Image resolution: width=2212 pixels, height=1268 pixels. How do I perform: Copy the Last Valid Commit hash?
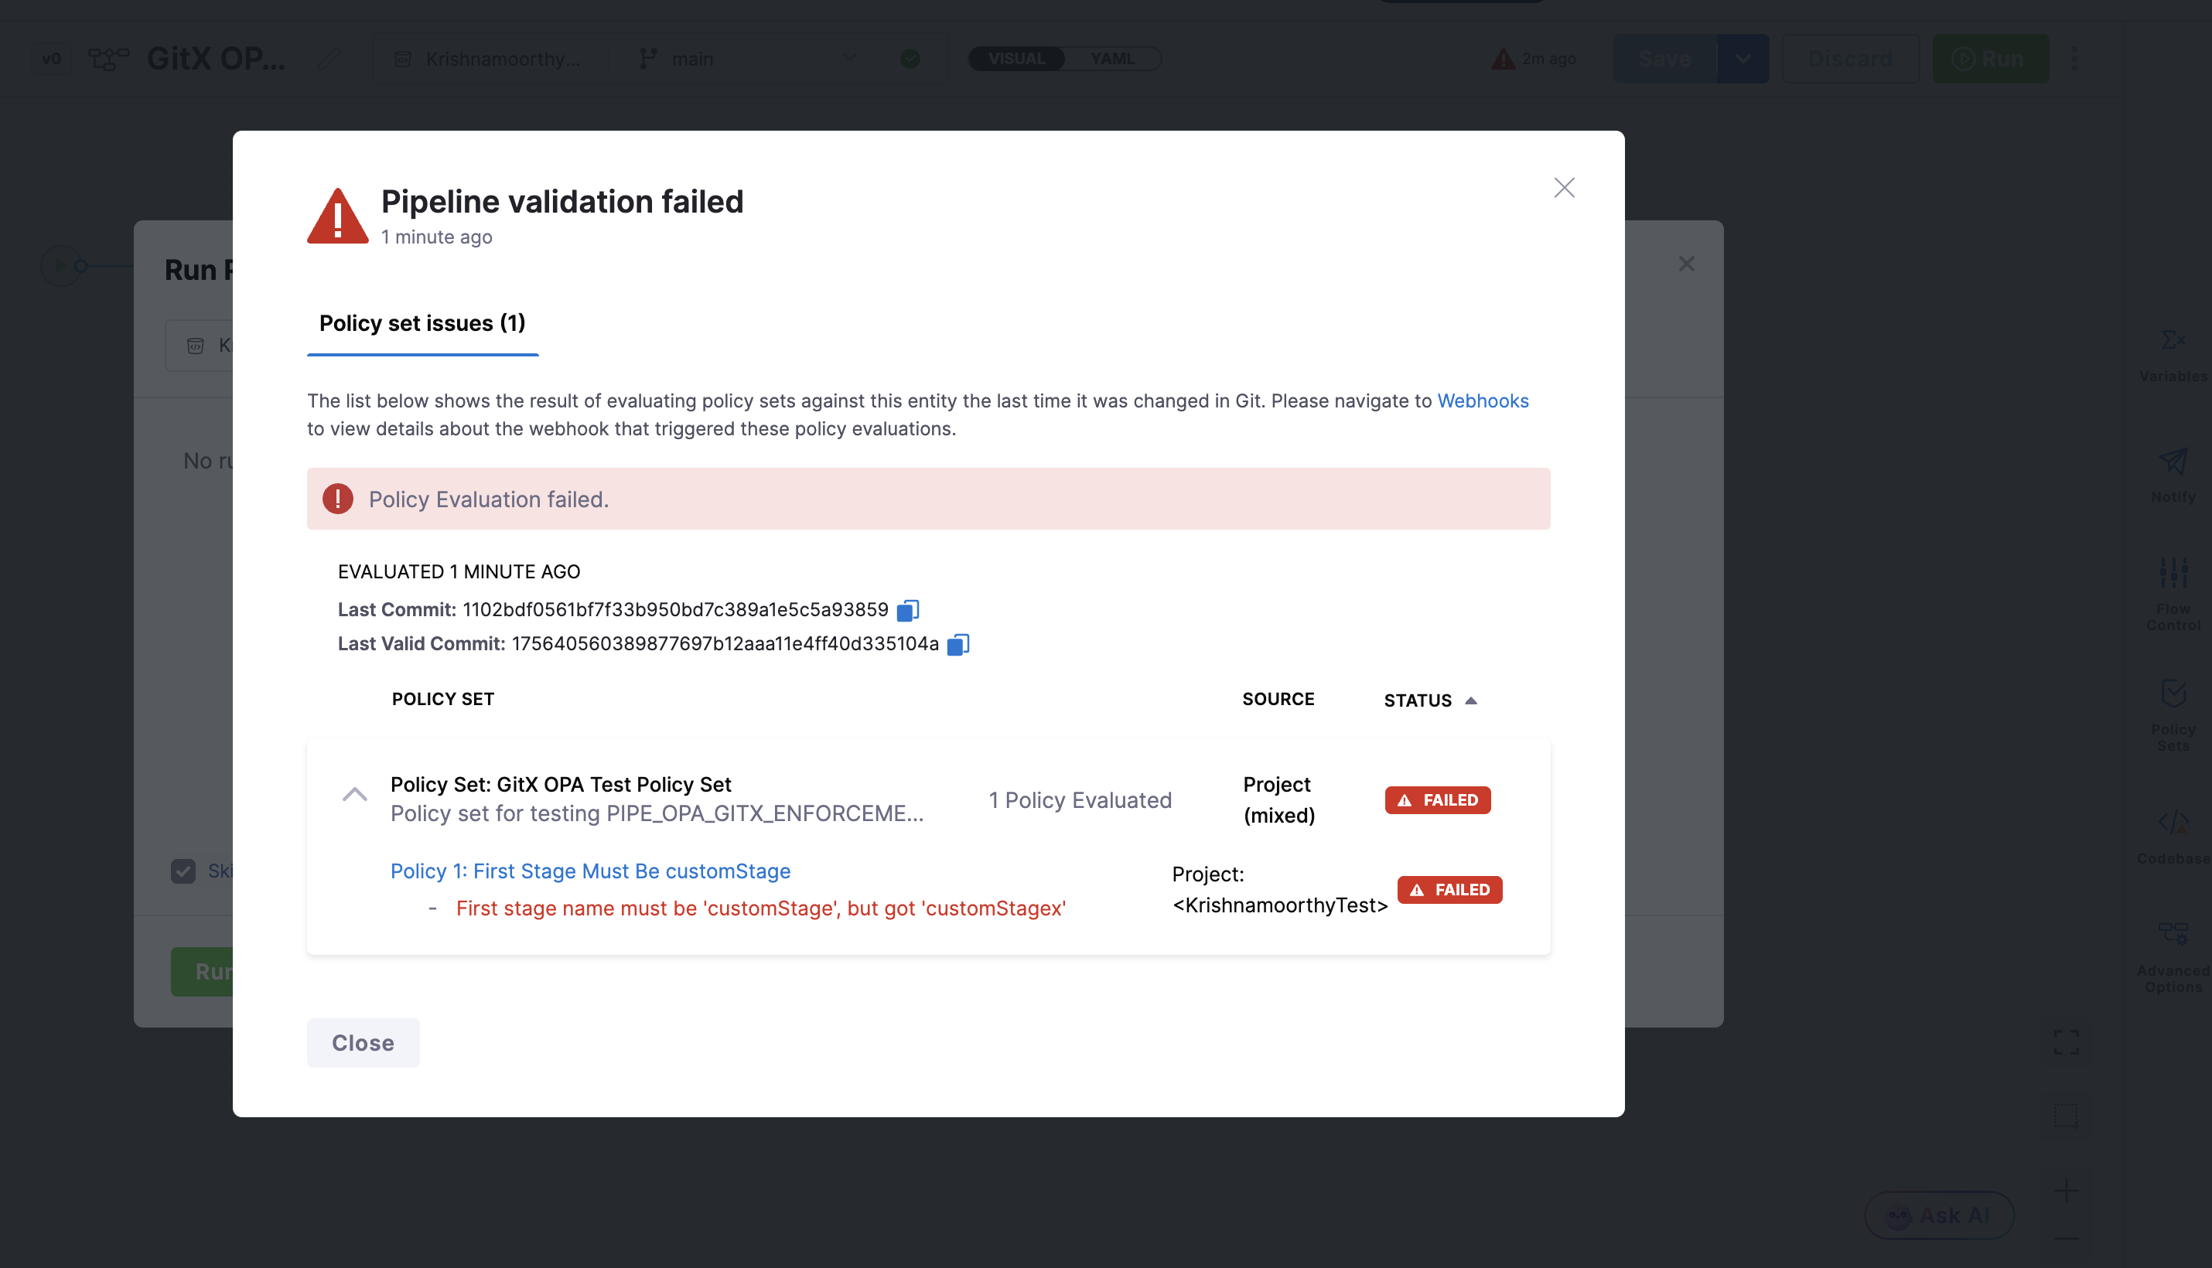tap(958, 645)
